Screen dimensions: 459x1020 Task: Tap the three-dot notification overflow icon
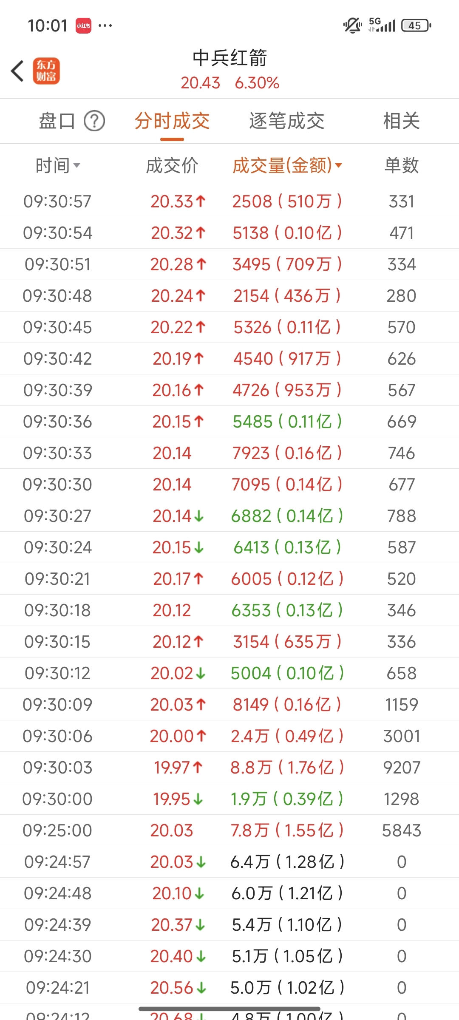(105, 26)
